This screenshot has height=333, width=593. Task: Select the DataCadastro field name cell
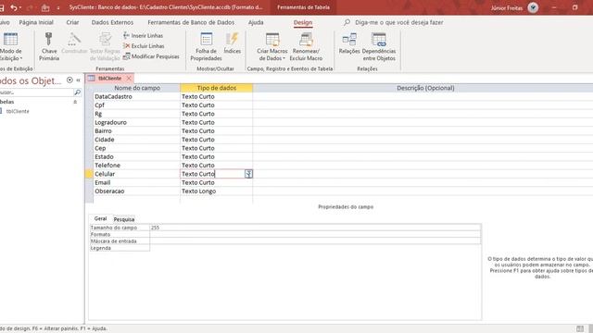point(137,96)
